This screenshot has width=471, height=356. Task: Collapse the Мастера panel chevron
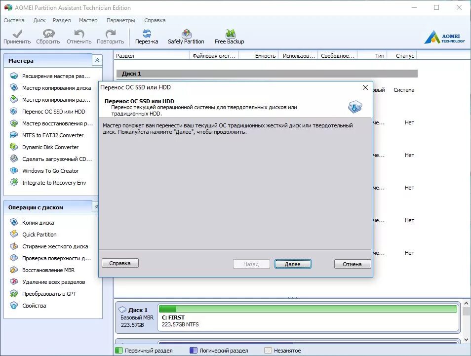coord(97,60)
